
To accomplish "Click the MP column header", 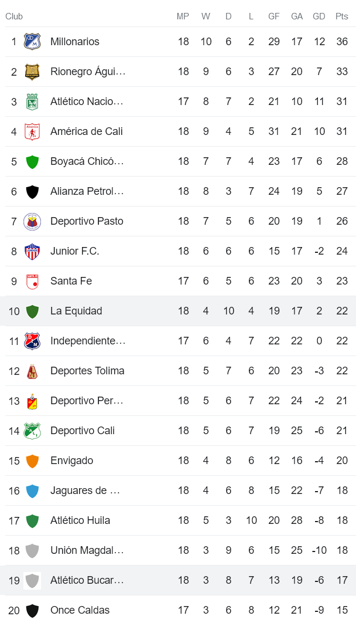I will point(183,16).
